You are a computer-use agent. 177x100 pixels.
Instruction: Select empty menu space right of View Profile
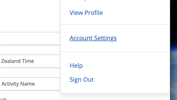136,12
